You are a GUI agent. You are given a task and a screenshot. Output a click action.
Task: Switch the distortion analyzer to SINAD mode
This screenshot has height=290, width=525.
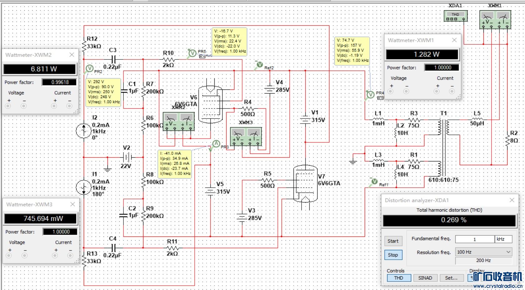point(425,278)
